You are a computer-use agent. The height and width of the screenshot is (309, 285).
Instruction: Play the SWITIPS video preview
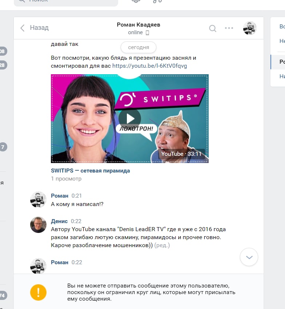tap(130, 119)
